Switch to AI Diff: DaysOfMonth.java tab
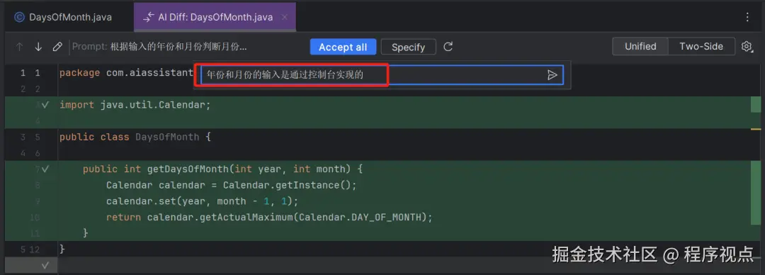 click(215, 17)
